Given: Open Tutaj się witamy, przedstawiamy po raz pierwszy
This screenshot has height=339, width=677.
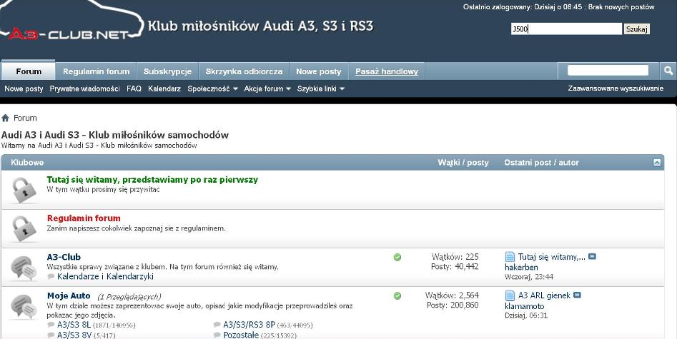Looking at the screenshot, I should pos(152,179).
